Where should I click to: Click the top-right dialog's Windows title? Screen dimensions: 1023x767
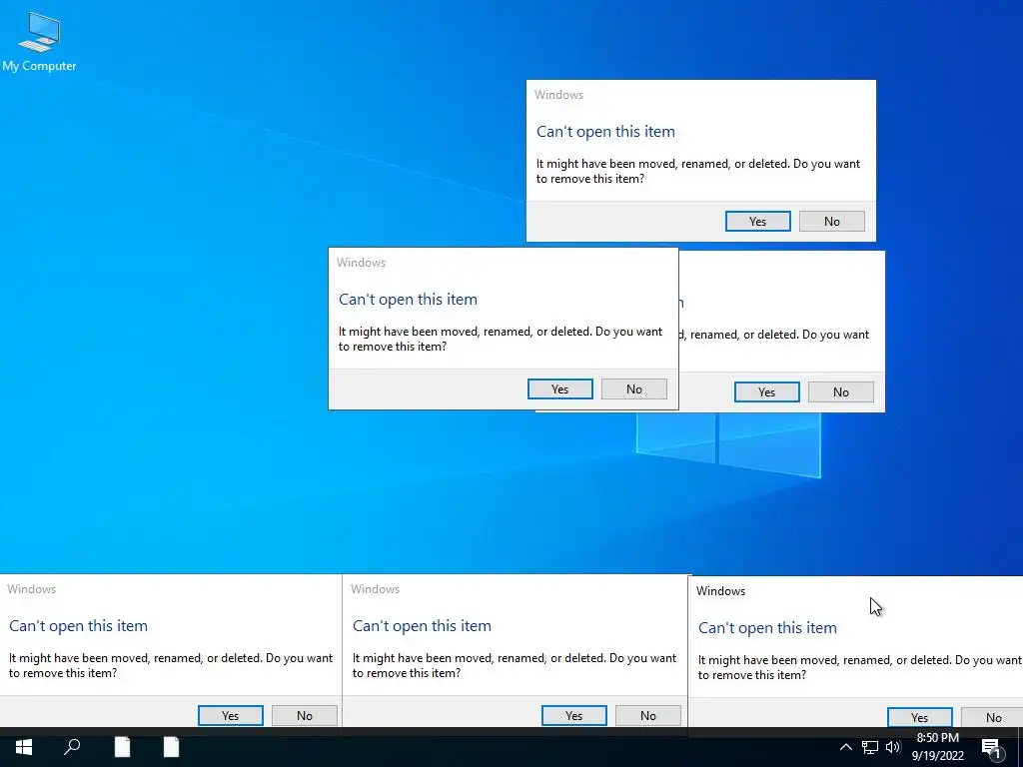[x=558, y=95]
